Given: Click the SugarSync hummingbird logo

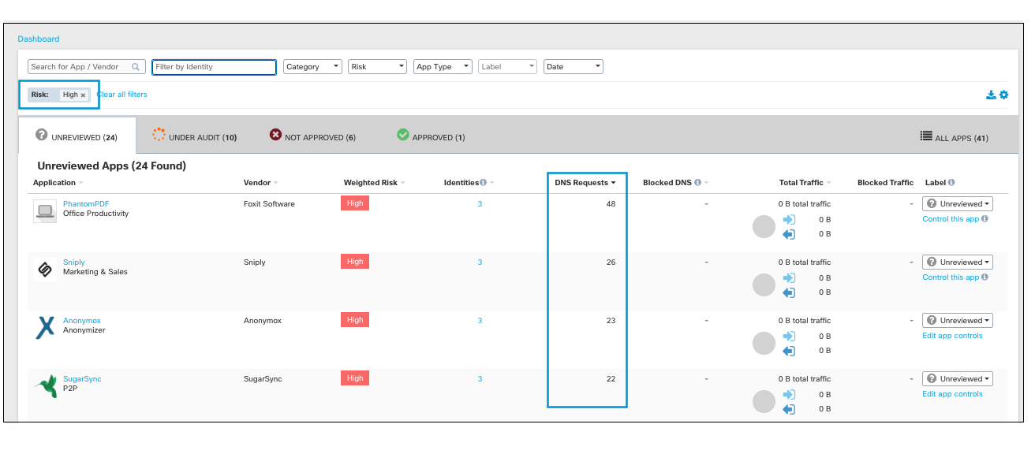Looking at the screenshot, I should 45,385.
